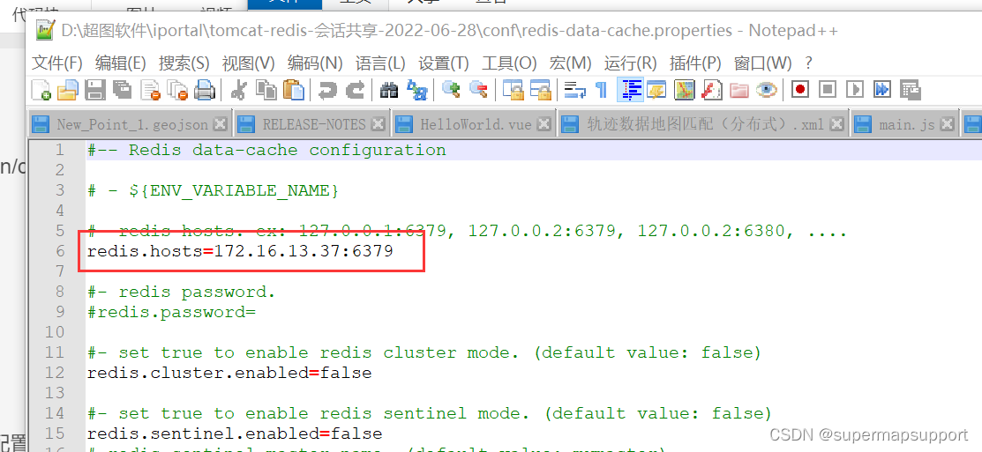Print the document using the printer icon
The image size is (982, 452).
[x=204, y=90]
